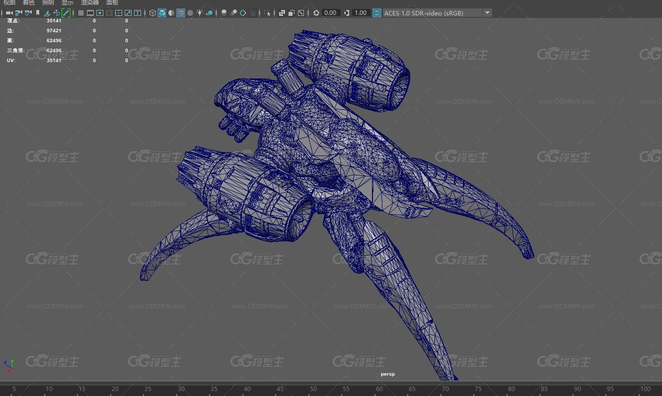The height and width of the screenshot is (396, 662).
Task: Toggle Motion Blur icon
Action: [x=233, y=13]
